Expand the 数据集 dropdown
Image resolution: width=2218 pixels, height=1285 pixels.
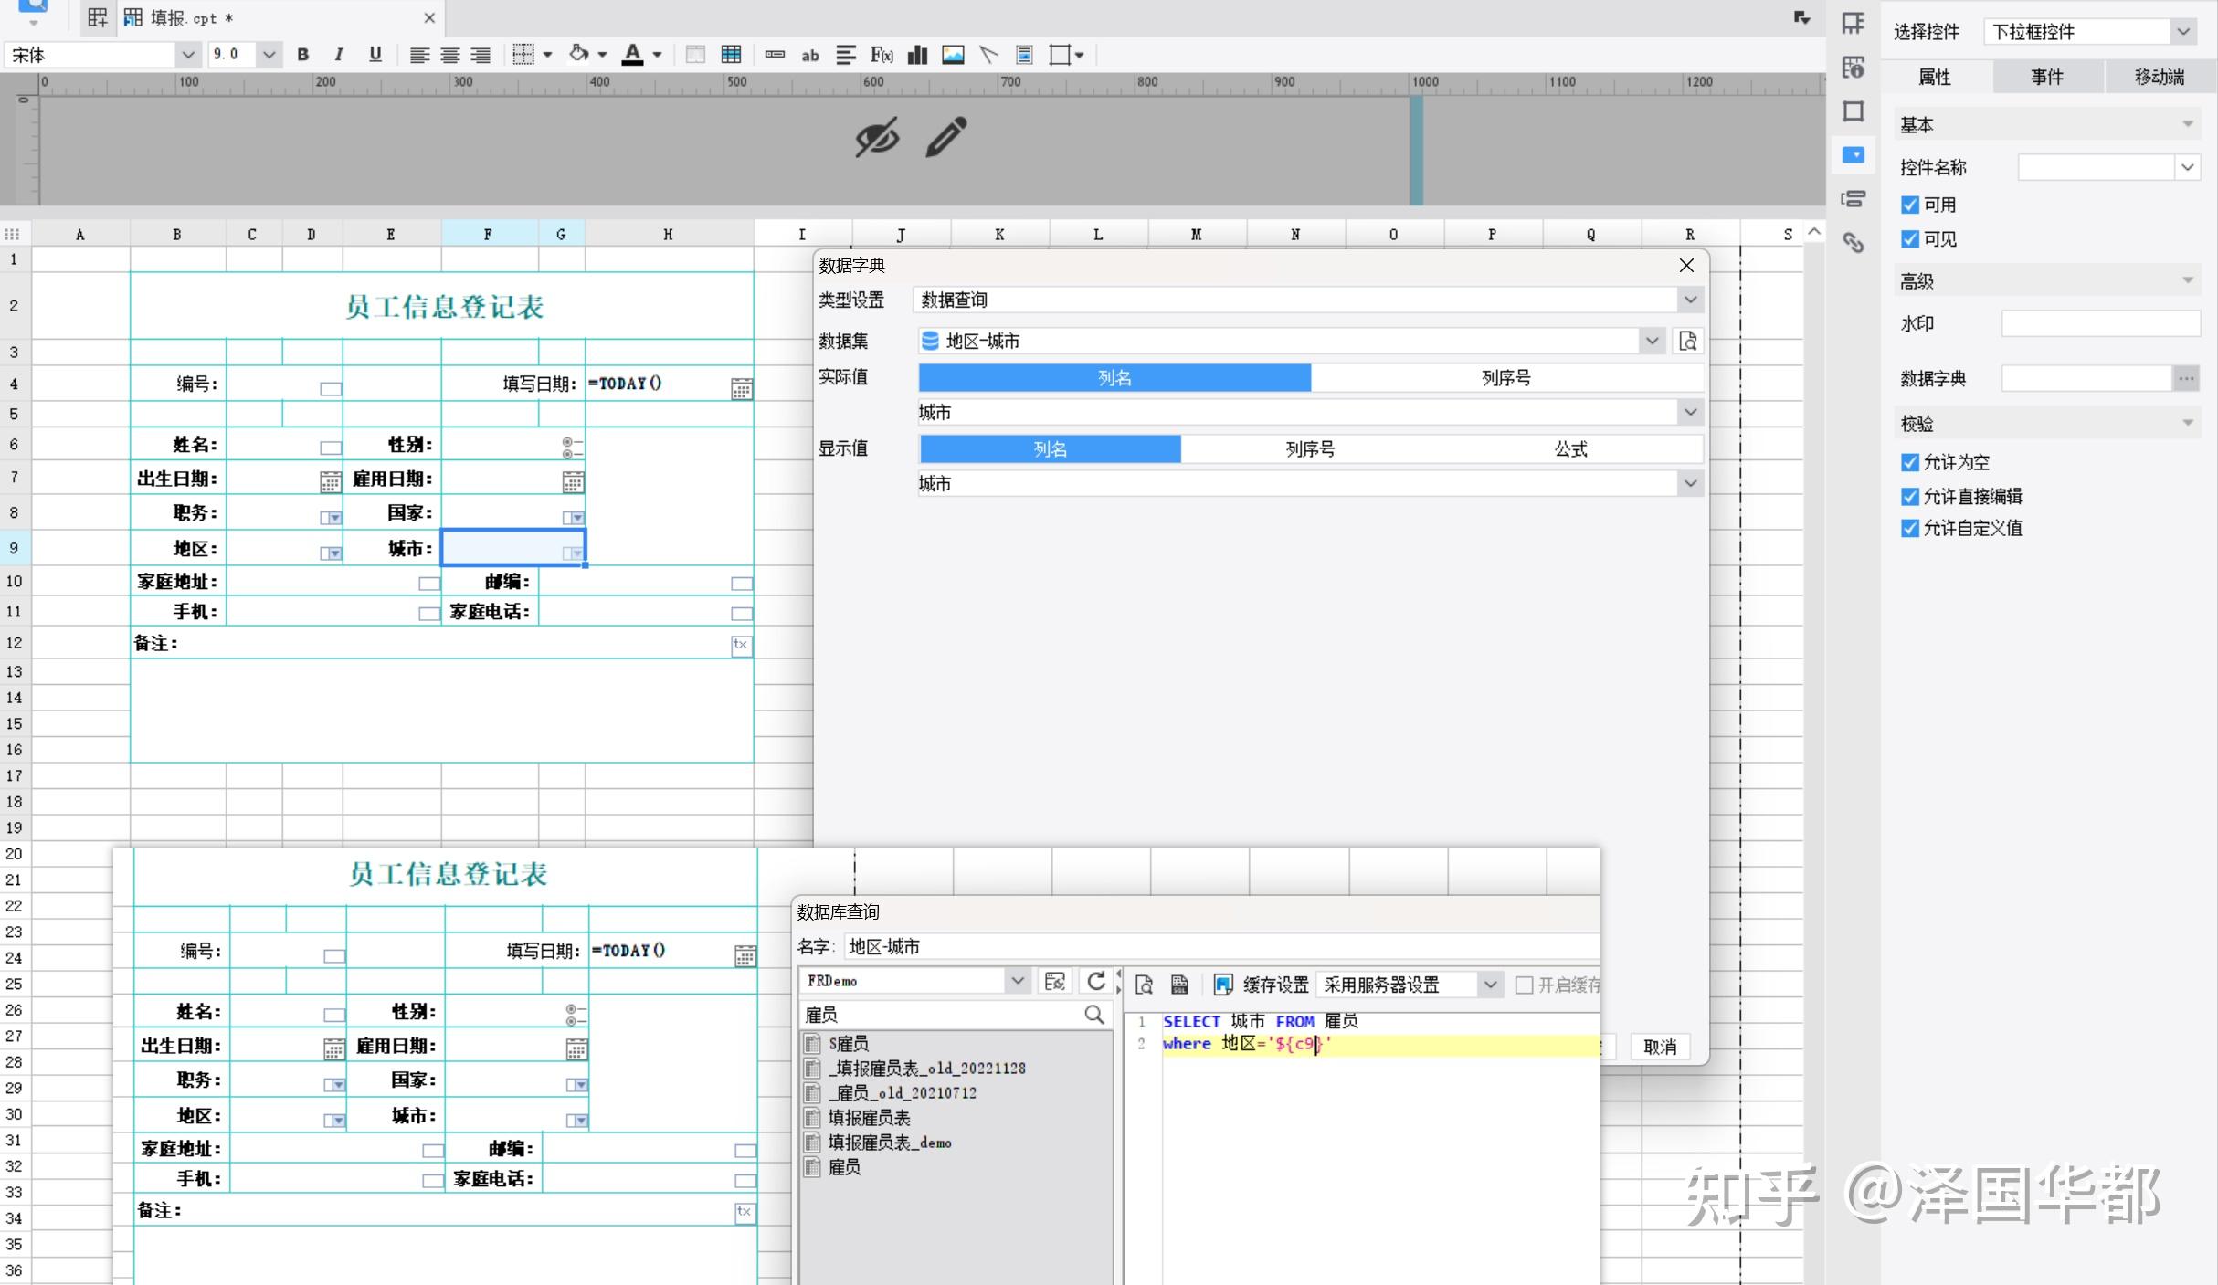tap(1653, 341)
